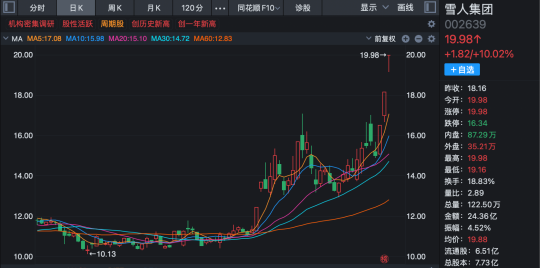The height and width of the screenshot is (268, 540).
Task: Add stock with +自选 button
Action: click(x=462, y=69)
